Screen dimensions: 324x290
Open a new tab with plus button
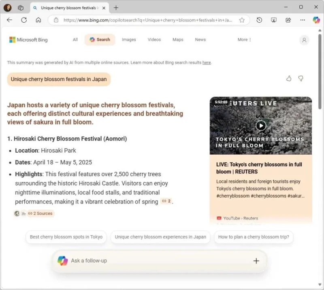pyautogui.click(x=116, y=8)
